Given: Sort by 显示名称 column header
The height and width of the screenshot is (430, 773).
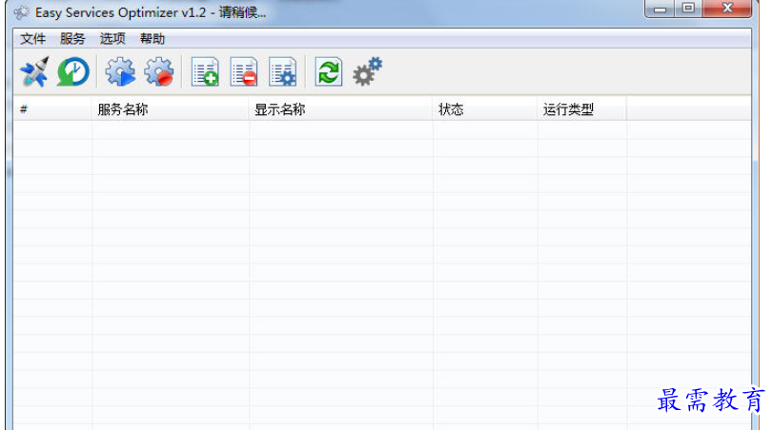Looking at the screenshot, I should click(x=340, y=109).
